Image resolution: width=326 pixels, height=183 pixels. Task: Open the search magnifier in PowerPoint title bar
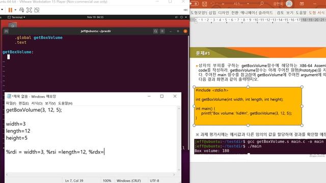click(261, 4)
